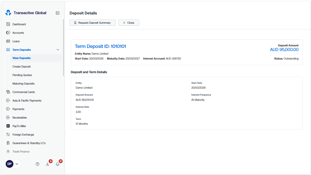Select View Deposits submenu item

pyautogui.click(x=36, y=58)
